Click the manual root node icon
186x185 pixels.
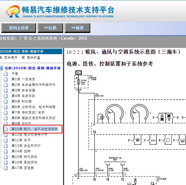click(x=2, y=68)
